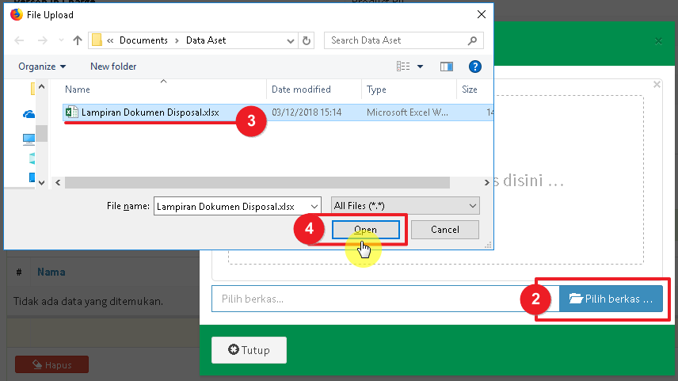The image size is (678, 381).
Task: Click New folder in the toolbar
Action: [x=113, y=67]
